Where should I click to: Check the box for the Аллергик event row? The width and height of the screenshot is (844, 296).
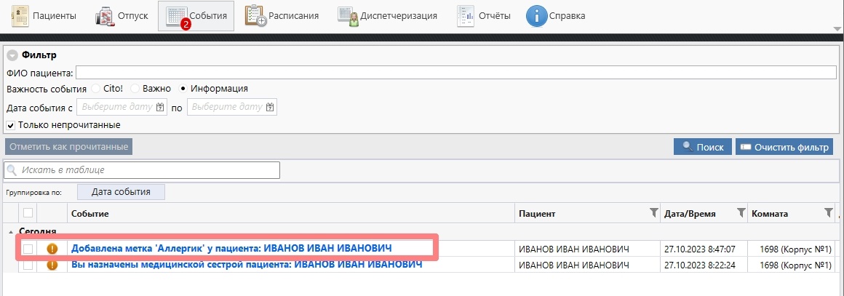pyautogui.click(x=28, y=249)
